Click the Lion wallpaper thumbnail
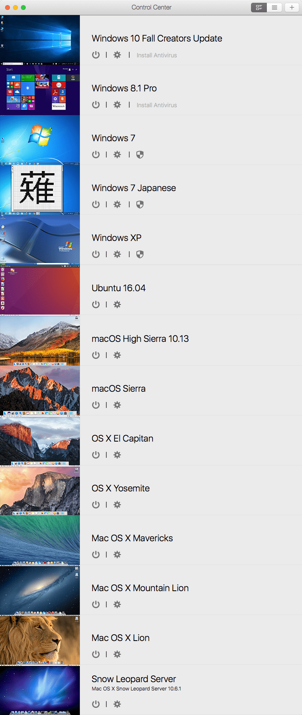Image resolution: width=302 pixels, height=715 pixels. pos(40,640)
